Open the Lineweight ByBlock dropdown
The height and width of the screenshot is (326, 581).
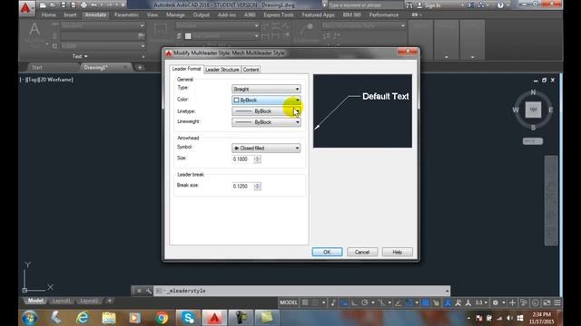coord(266,122)
